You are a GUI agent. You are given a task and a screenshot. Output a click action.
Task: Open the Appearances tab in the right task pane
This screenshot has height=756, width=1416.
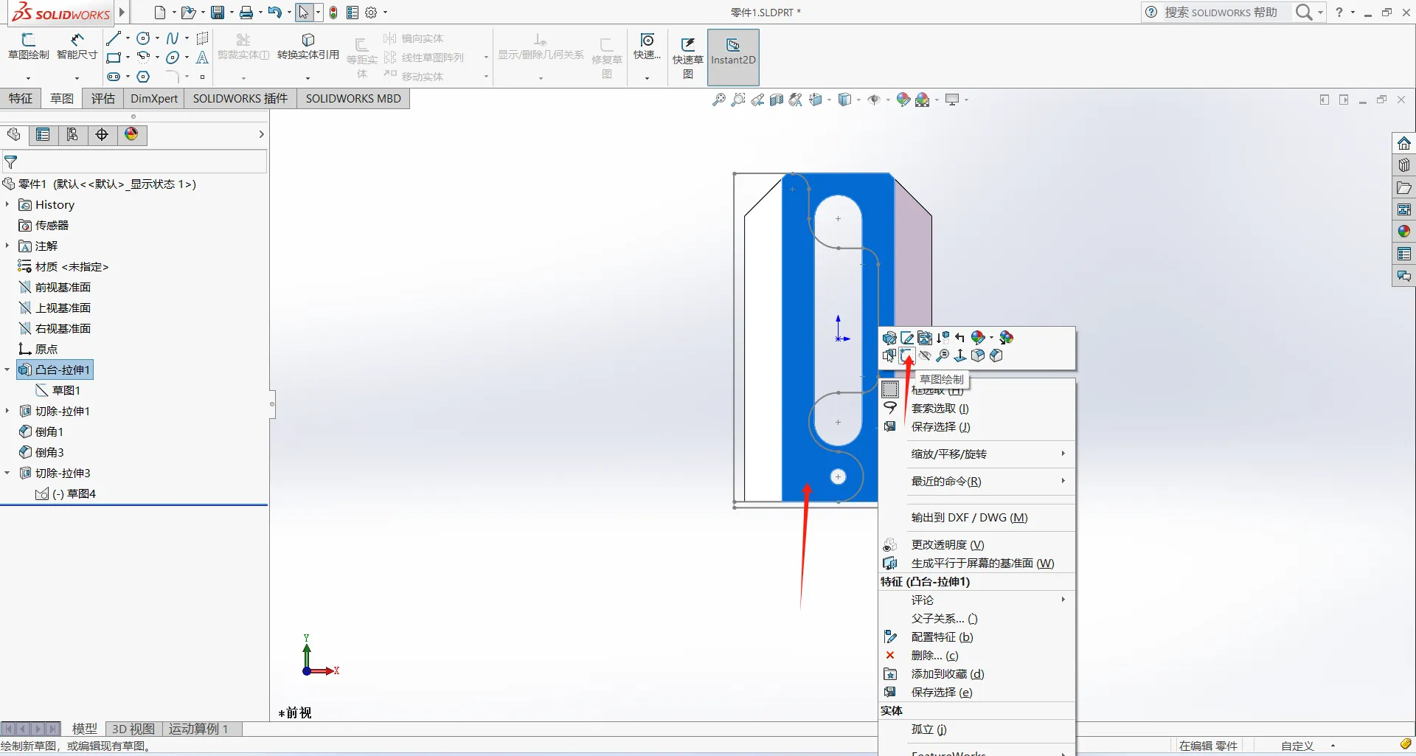1404,232
